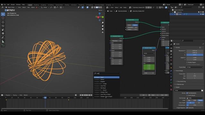Open the Material properties sphere tab

171,86
